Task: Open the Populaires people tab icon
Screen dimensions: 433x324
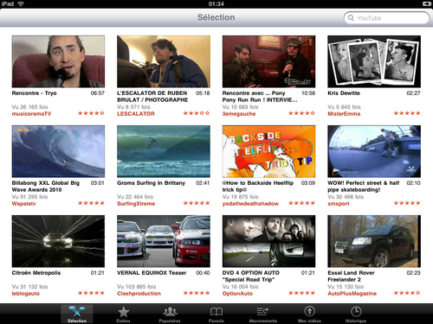Action: (x=170, y=312)
